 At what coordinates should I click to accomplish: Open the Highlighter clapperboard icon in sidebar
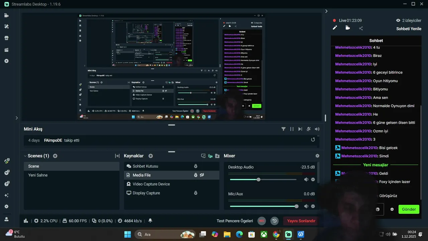click(x=6, y=50)
